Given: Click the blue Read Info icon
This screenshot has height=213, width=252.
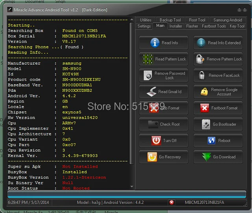Looking at the screenshot, I should pyautogui.click(x=155, y=43).
